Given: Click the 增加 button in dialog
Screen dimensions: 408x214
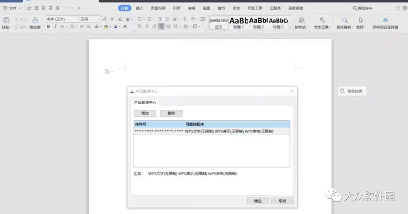Looking at the screenshot, I should (x=145, y=113).
